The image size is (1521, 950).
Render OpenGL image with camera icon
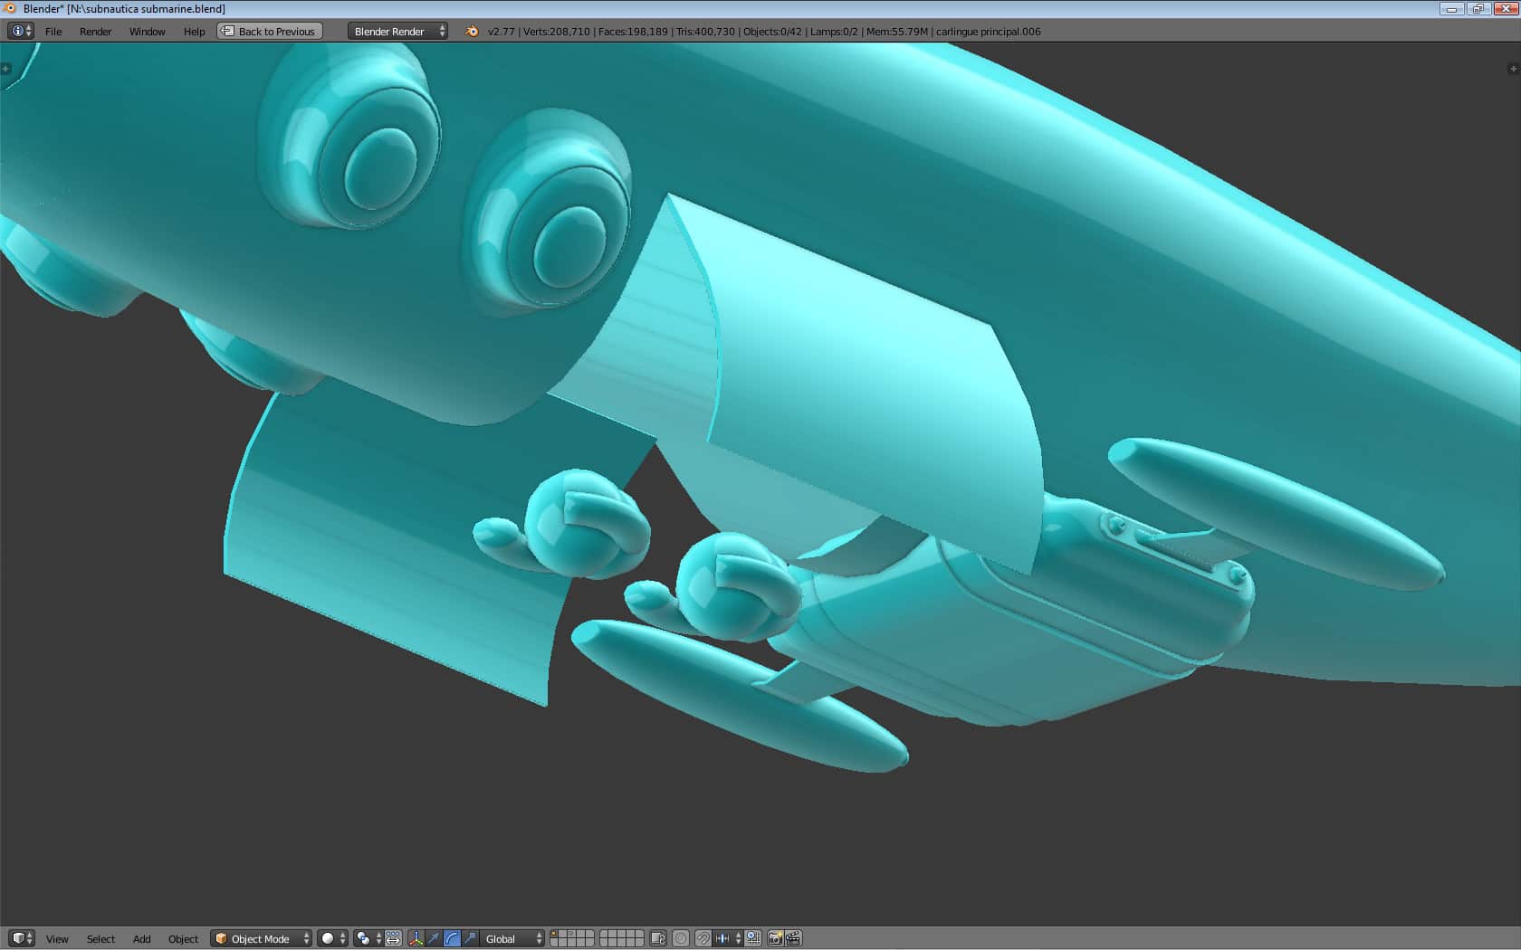pyautogui.click(x=775, y=938)
